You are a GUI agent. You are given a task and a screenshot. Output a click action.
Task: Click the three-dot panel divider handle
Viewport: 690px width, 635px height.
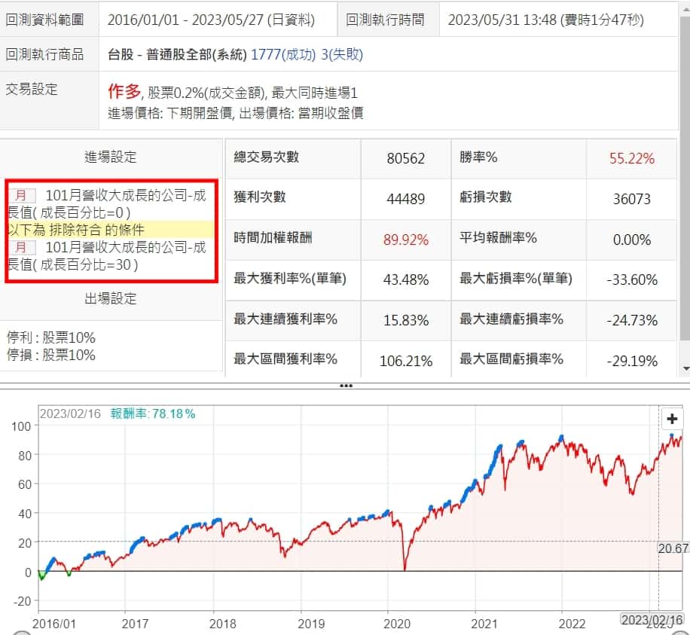346,385
